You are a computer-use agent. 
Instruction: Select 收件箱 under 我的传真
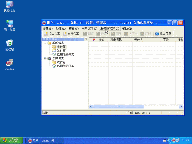tap(61, 47)
